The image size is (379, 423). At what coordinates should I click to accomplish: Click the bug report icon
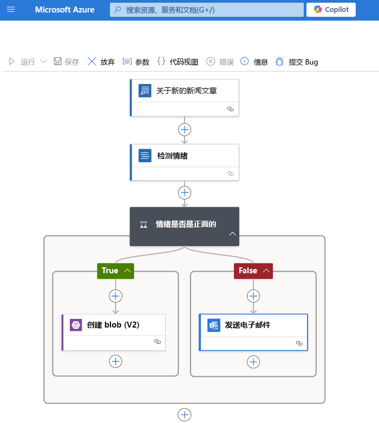tap(279, 61)
